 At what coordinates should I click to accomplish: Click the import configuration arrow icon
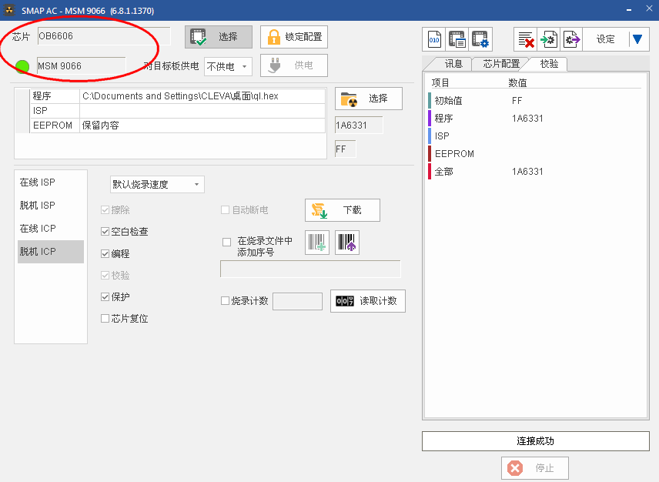click(x=548, y=39)
